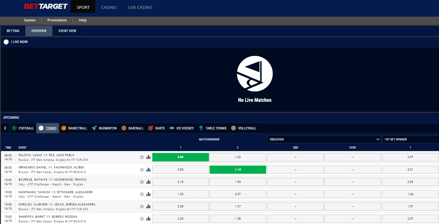Choose Basketball in upcoming sports
Viewport: 439px width, 224px height.
tap(74, 128)
